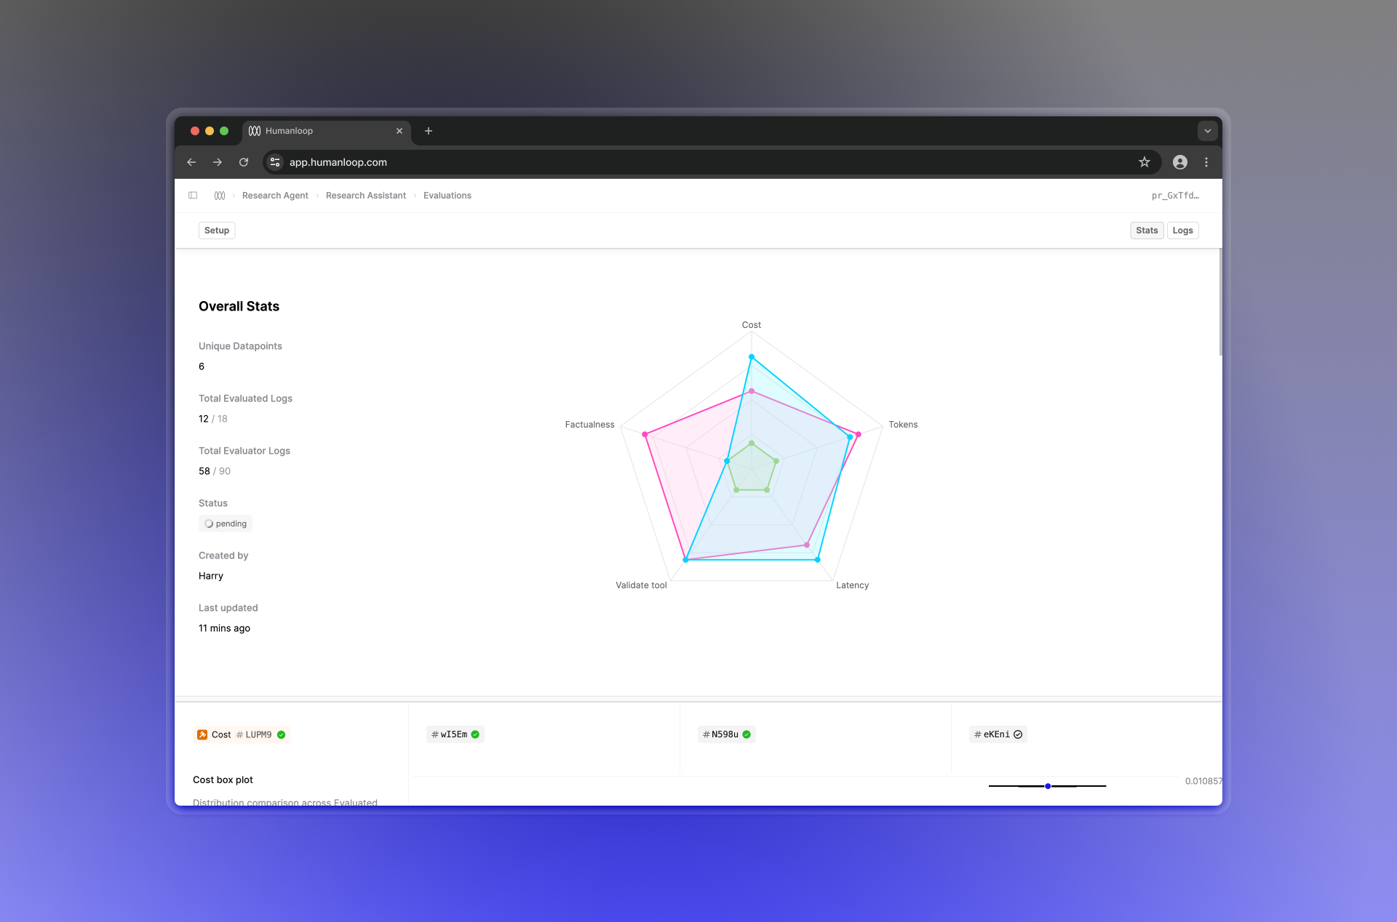Screen dimensions: 1397x922
Task: Select the eKEni version tag
Action: click(x=998, y=734)
